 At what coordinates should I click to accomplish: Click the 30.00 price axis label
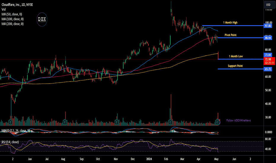click(x=268, y=117)
